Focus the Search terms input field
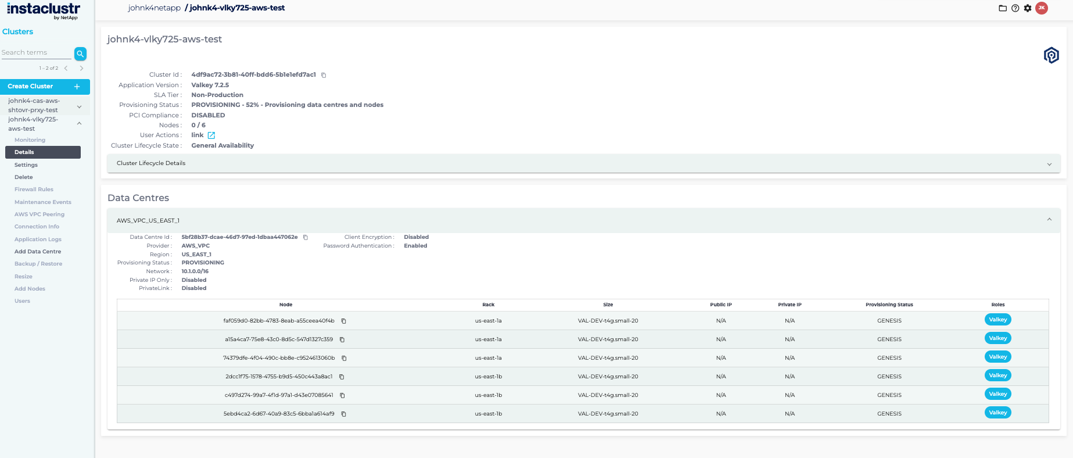The height and width of the screenshot is (458, 1073). 36,53
